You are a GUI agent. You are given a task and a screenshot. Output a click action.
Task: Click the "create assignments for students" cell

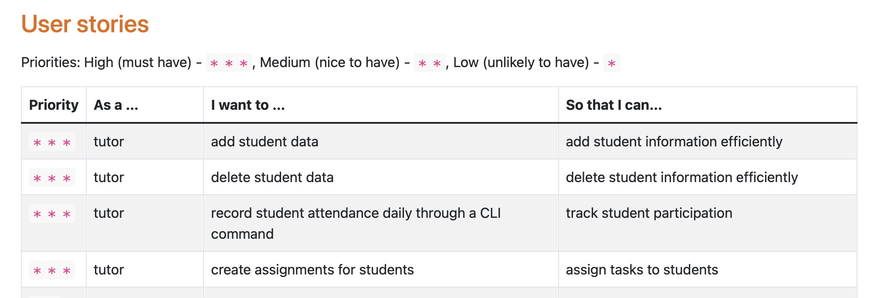coord(312,270)
